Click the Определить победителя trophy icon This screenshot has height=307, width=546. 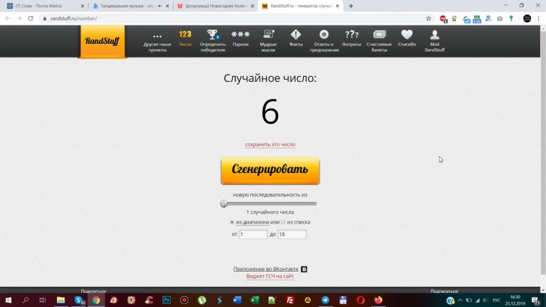tap(212, 34)
